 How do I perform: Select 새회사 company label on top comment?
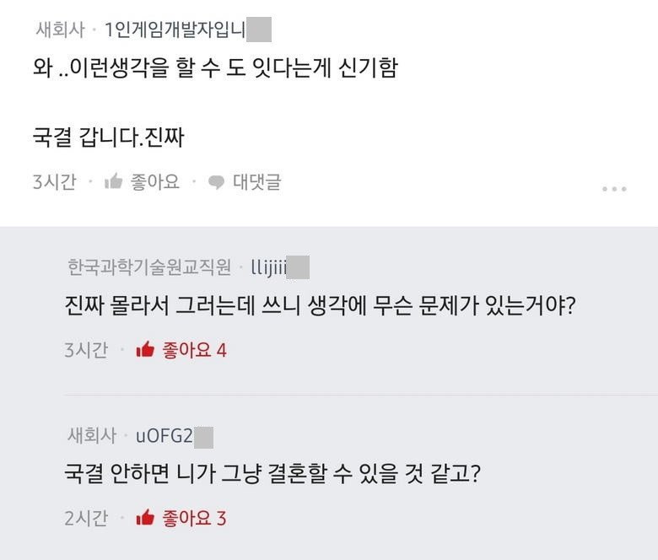click(60, 30)
